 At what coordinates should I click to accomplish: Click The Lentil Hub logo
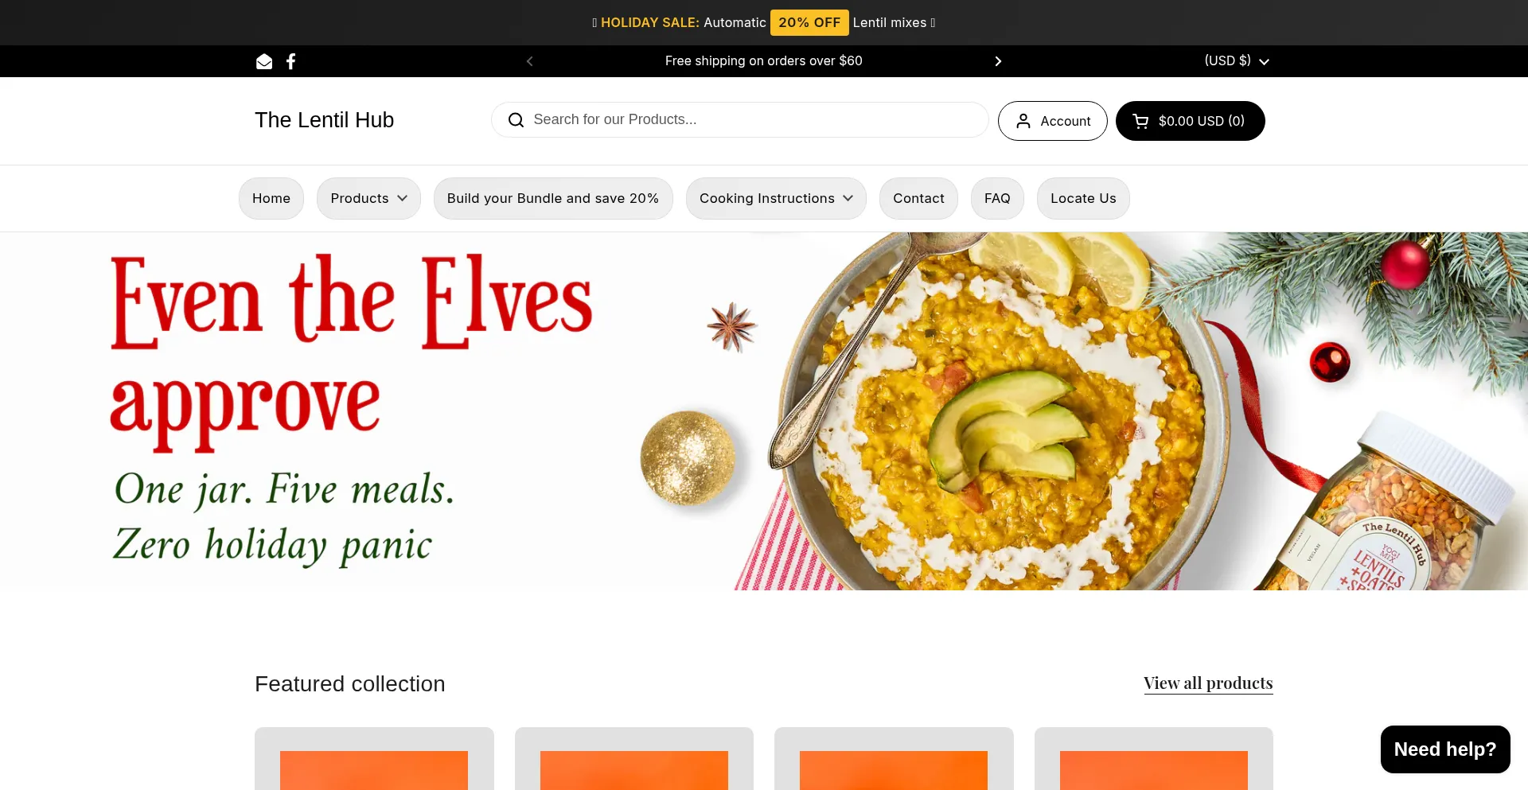tap(324, 120)
